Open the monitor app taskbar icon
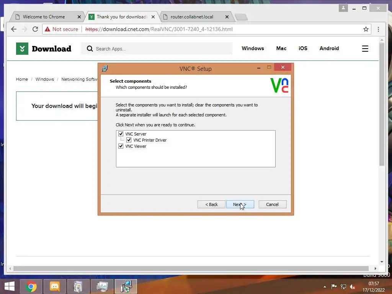392x294 pixels. [102, 286]
